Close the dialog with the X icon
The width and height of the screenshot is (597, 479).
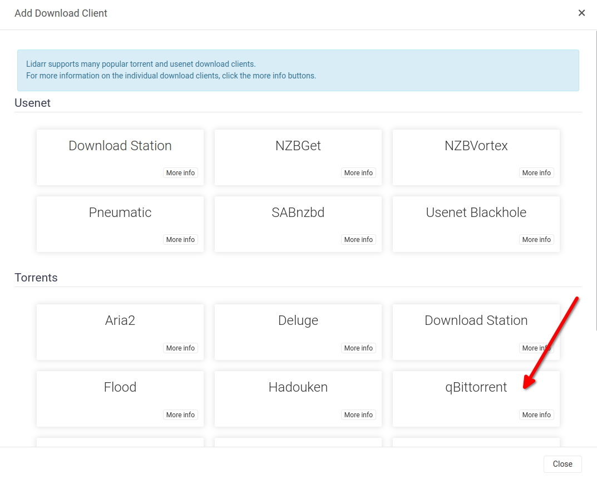(x=581, y=13)
